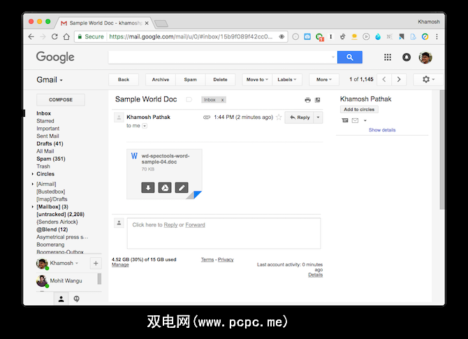Mark email as Spam
Image resolution: width=468 pixels, height=339 pixels.
(x=191, y=80)
